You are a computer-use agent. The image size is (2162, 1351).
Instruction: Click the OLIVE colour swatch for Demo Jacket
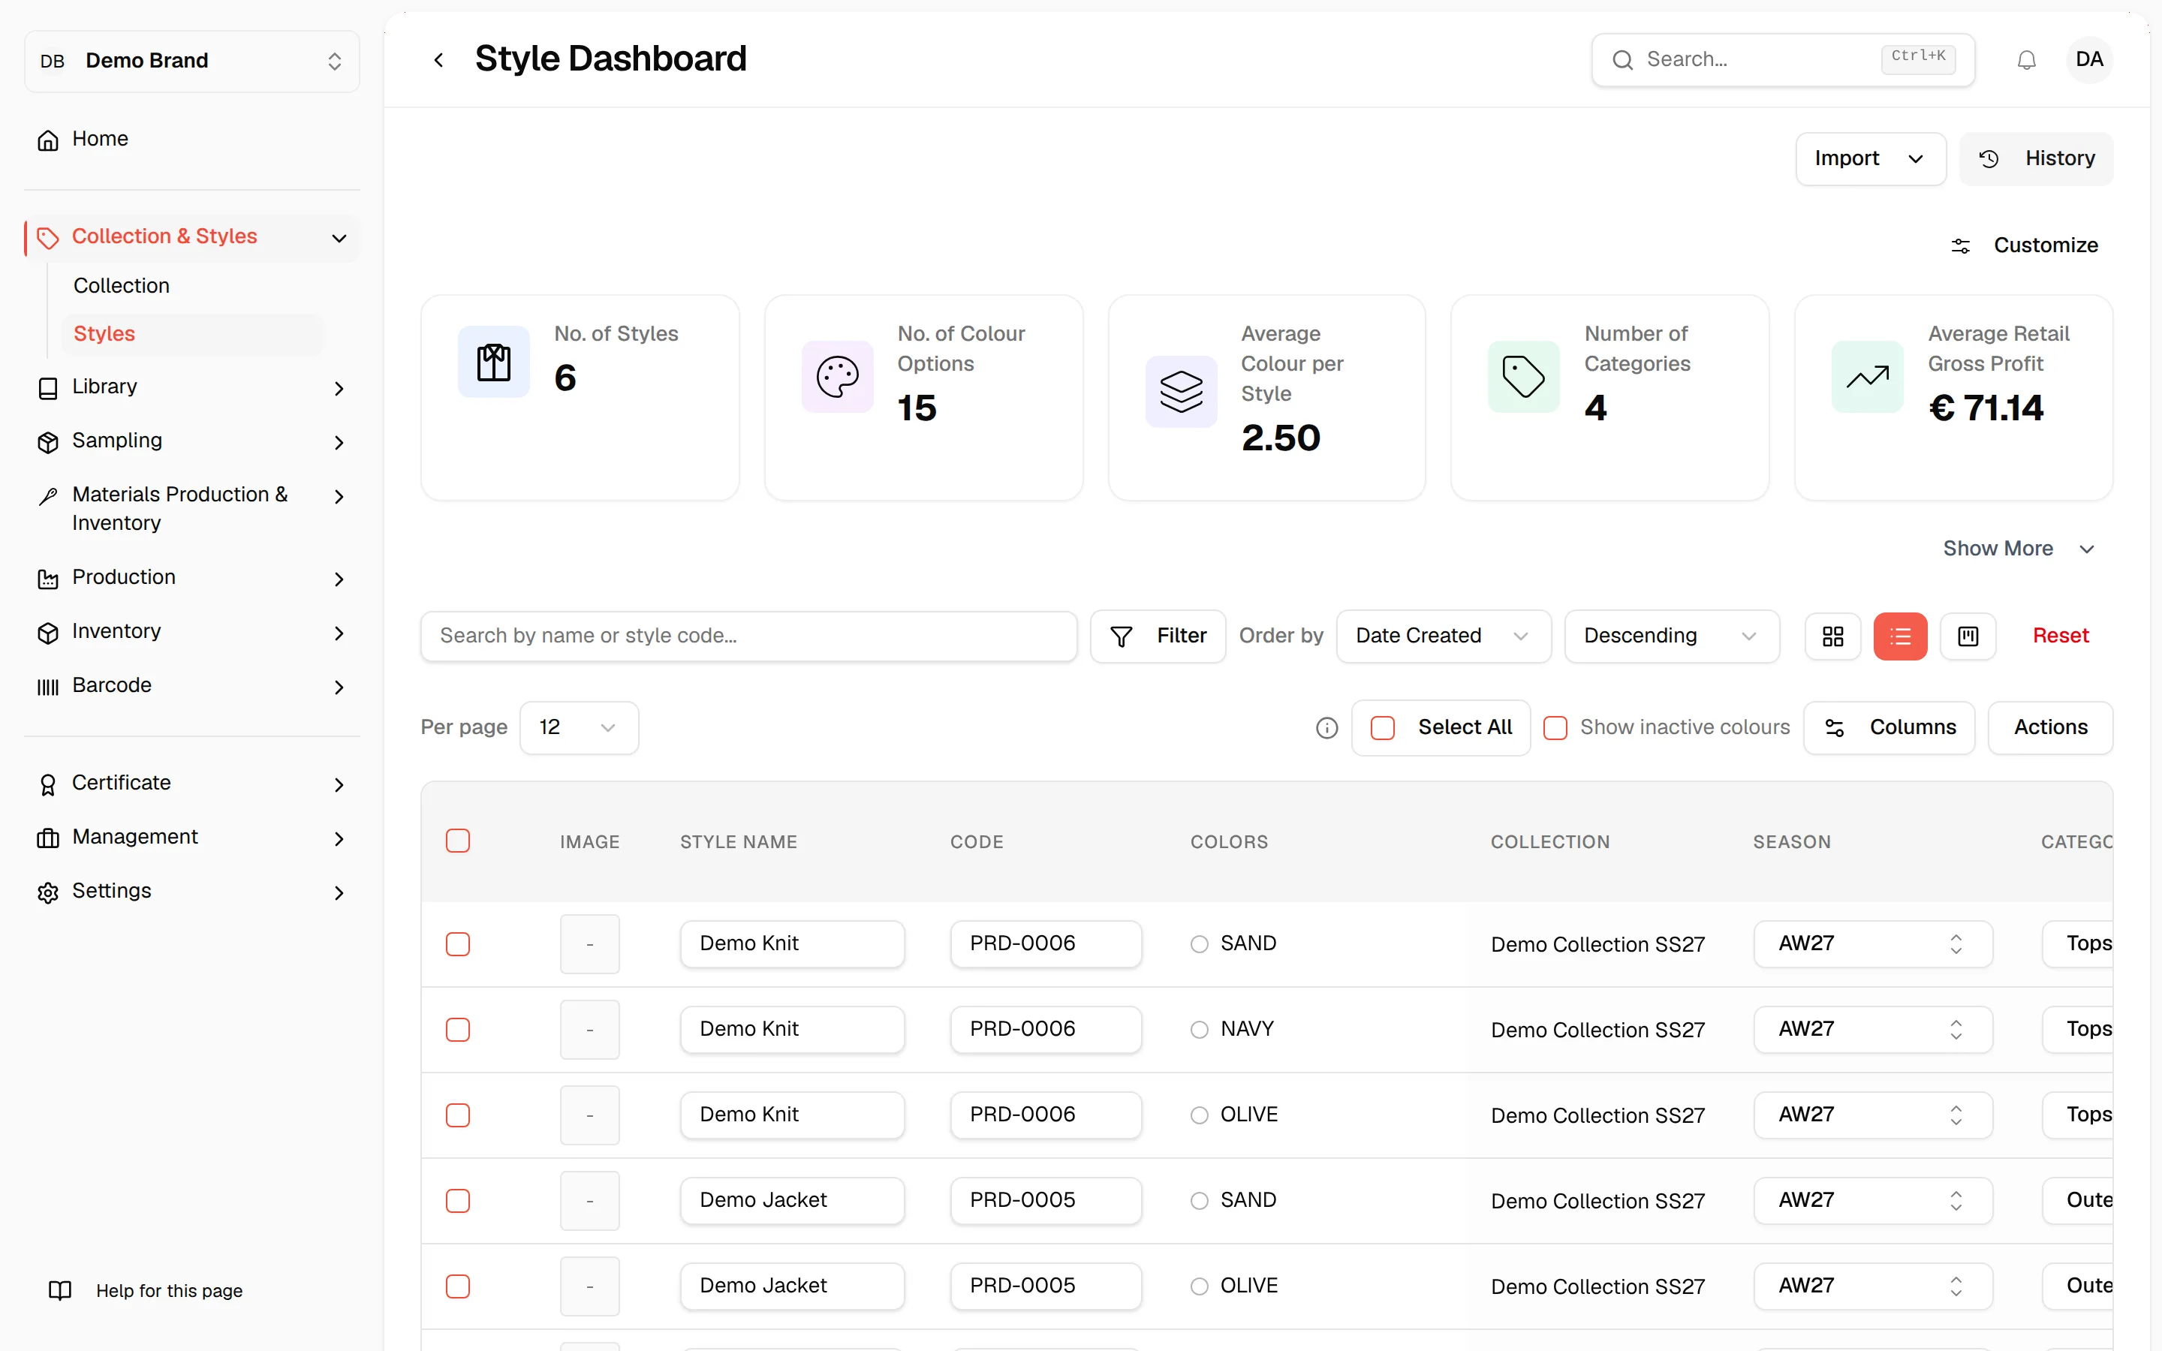[1199, 1286]
